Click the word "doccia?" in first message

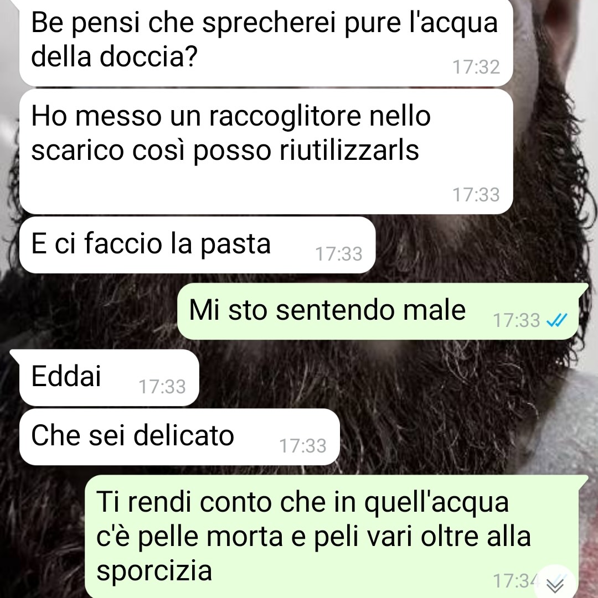click(148, 56)
